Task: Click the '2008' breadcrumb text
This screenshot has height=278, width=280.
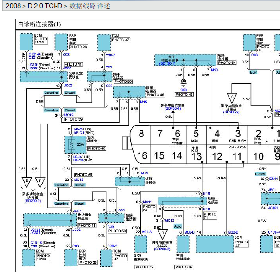Action: [13, 6]
